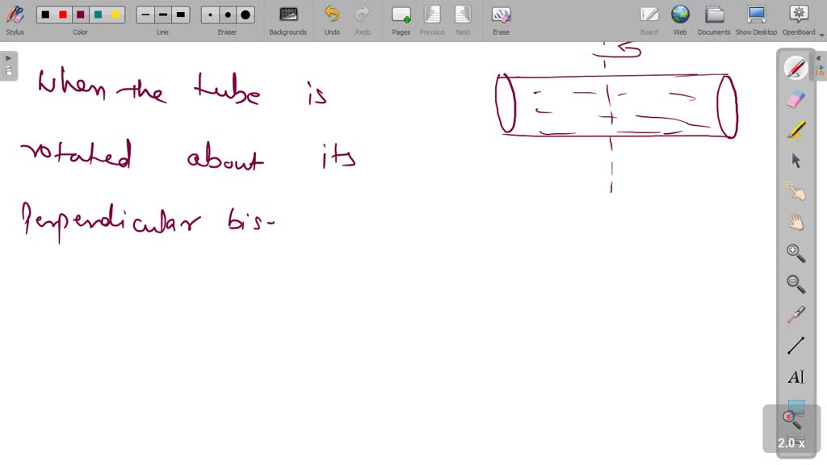Open the Backgrounds selector
This screenshot has width=827, height=465.
click(288, 16)
